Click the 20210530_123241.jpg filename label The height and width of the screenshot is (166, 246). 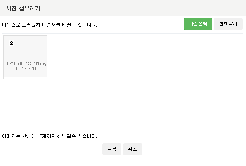[x=25, y=63]
